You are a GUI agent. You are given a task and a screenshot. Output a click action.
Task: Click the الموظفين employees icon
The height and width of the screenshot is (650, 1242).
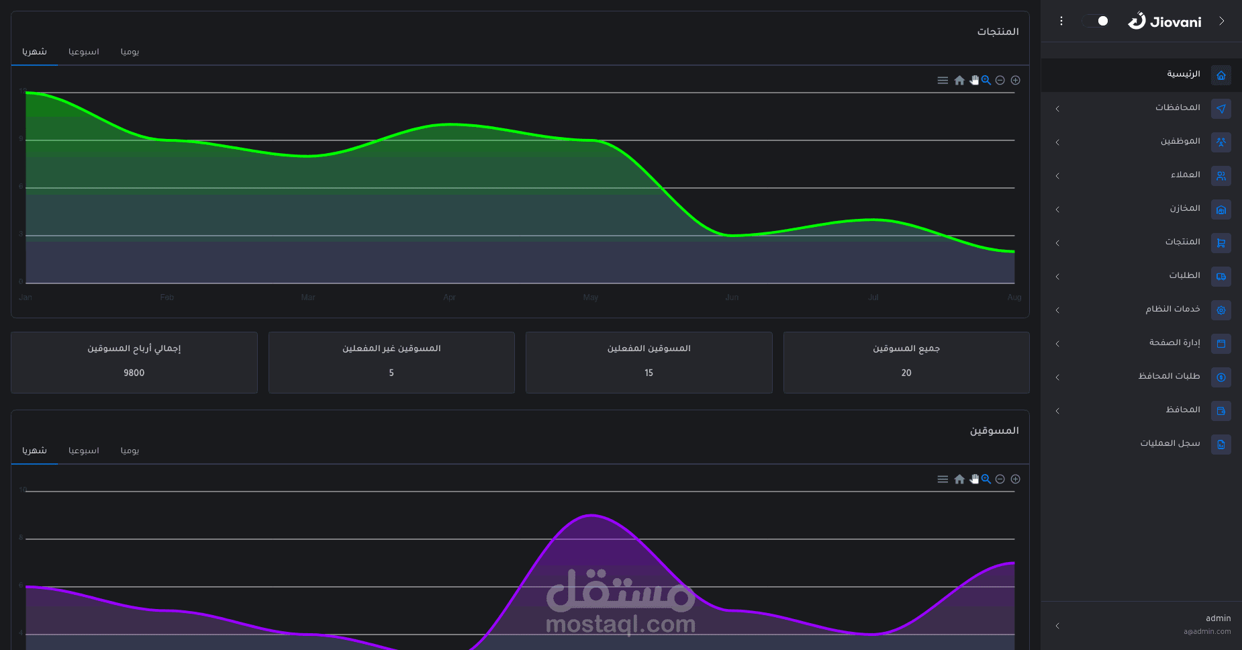coord(1221,142)
